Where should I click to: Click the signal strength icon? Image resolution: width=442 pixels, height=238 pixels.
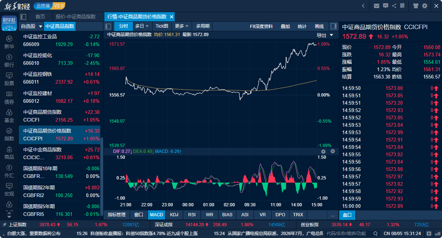tap(438, 234)
